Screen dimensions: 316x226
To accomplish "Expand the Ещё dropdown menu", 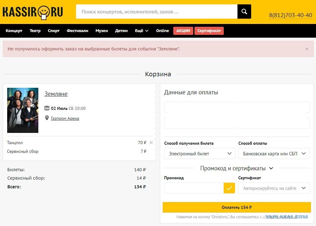I will [x=142, y=31].
